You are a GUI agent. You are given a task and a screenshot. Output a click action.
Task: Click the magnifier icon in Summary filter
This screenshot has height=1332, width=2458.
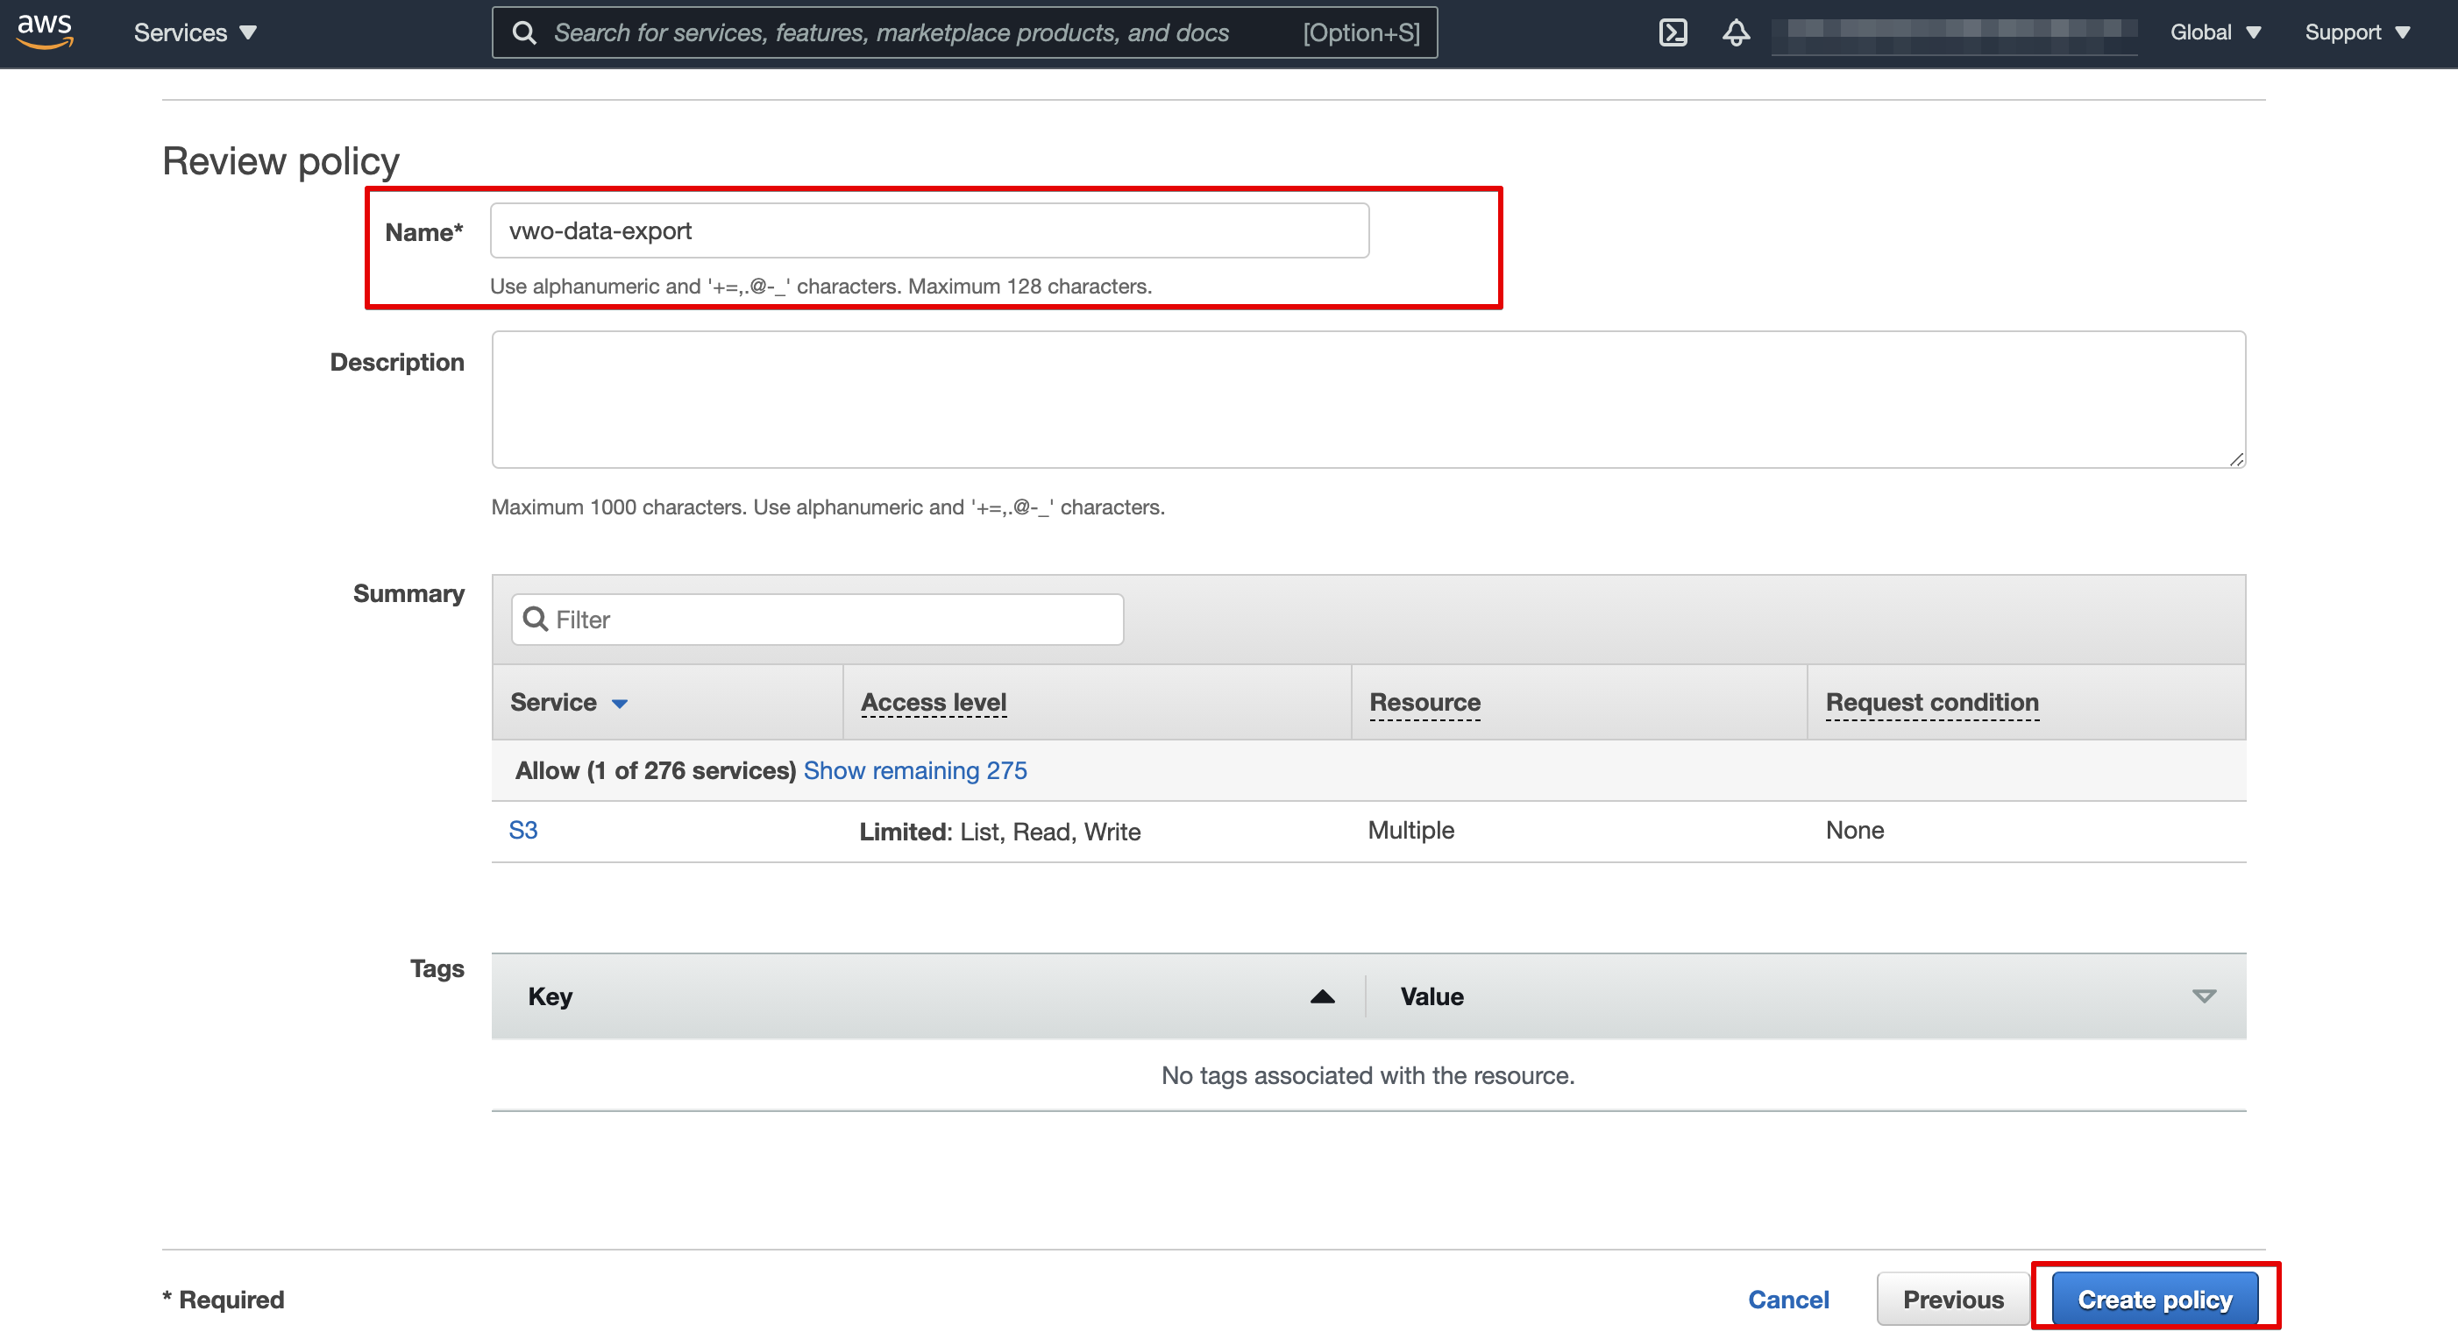coord(536,620)
